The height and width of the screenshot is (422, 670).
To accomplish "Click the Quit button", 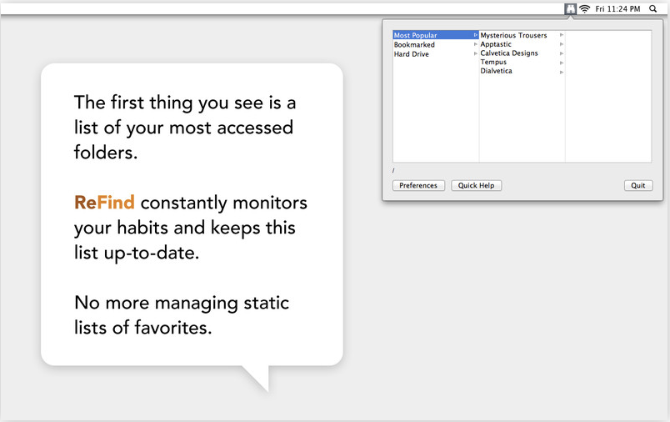I will (x=638, y=185).
